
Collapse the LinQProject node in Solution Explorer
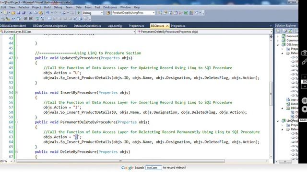(x=278, y=121)
